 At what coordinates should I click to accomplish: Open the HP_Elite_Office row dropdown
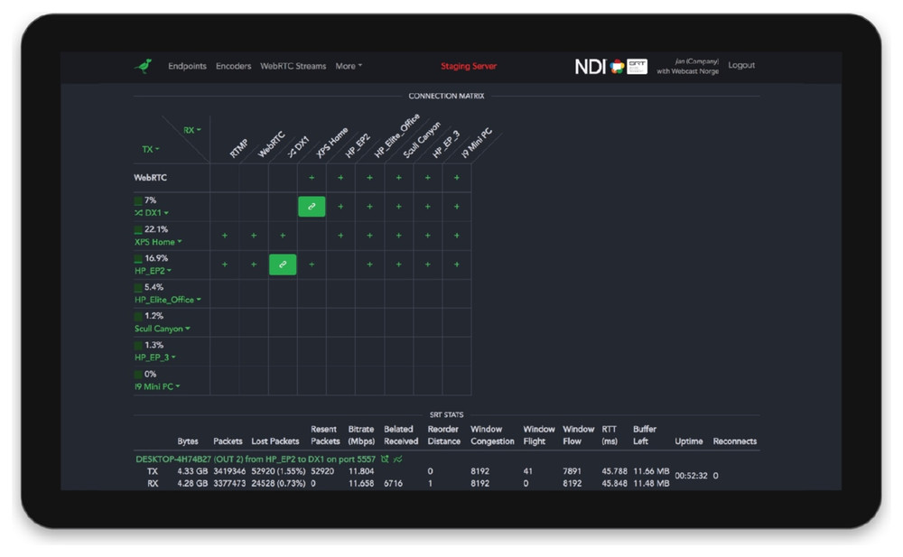[168, 300]
